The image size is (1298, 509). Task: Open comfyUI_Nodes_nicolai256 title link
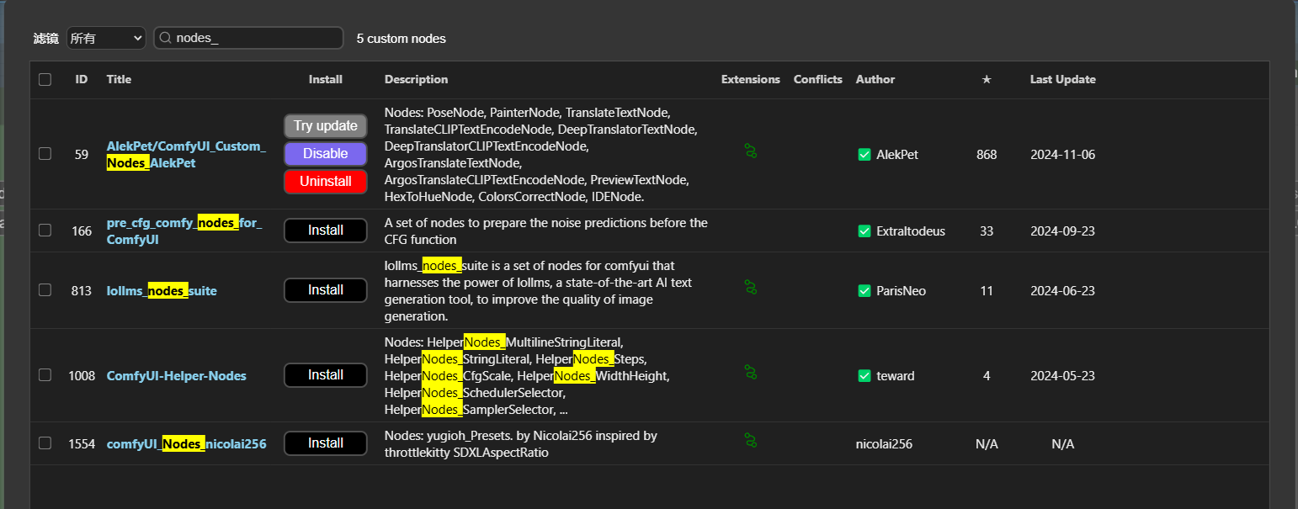click(x=187, y=444)
